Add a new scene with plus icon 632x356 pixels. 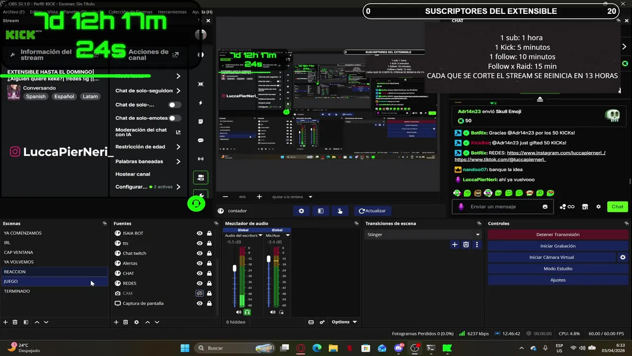[x=5, y=322]
